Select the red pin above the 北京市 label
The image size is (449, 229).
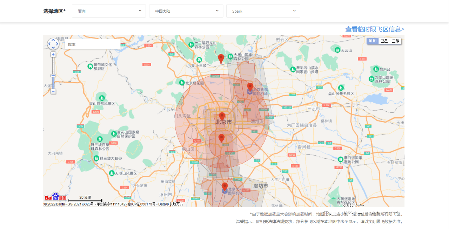[x=222, y=117]
